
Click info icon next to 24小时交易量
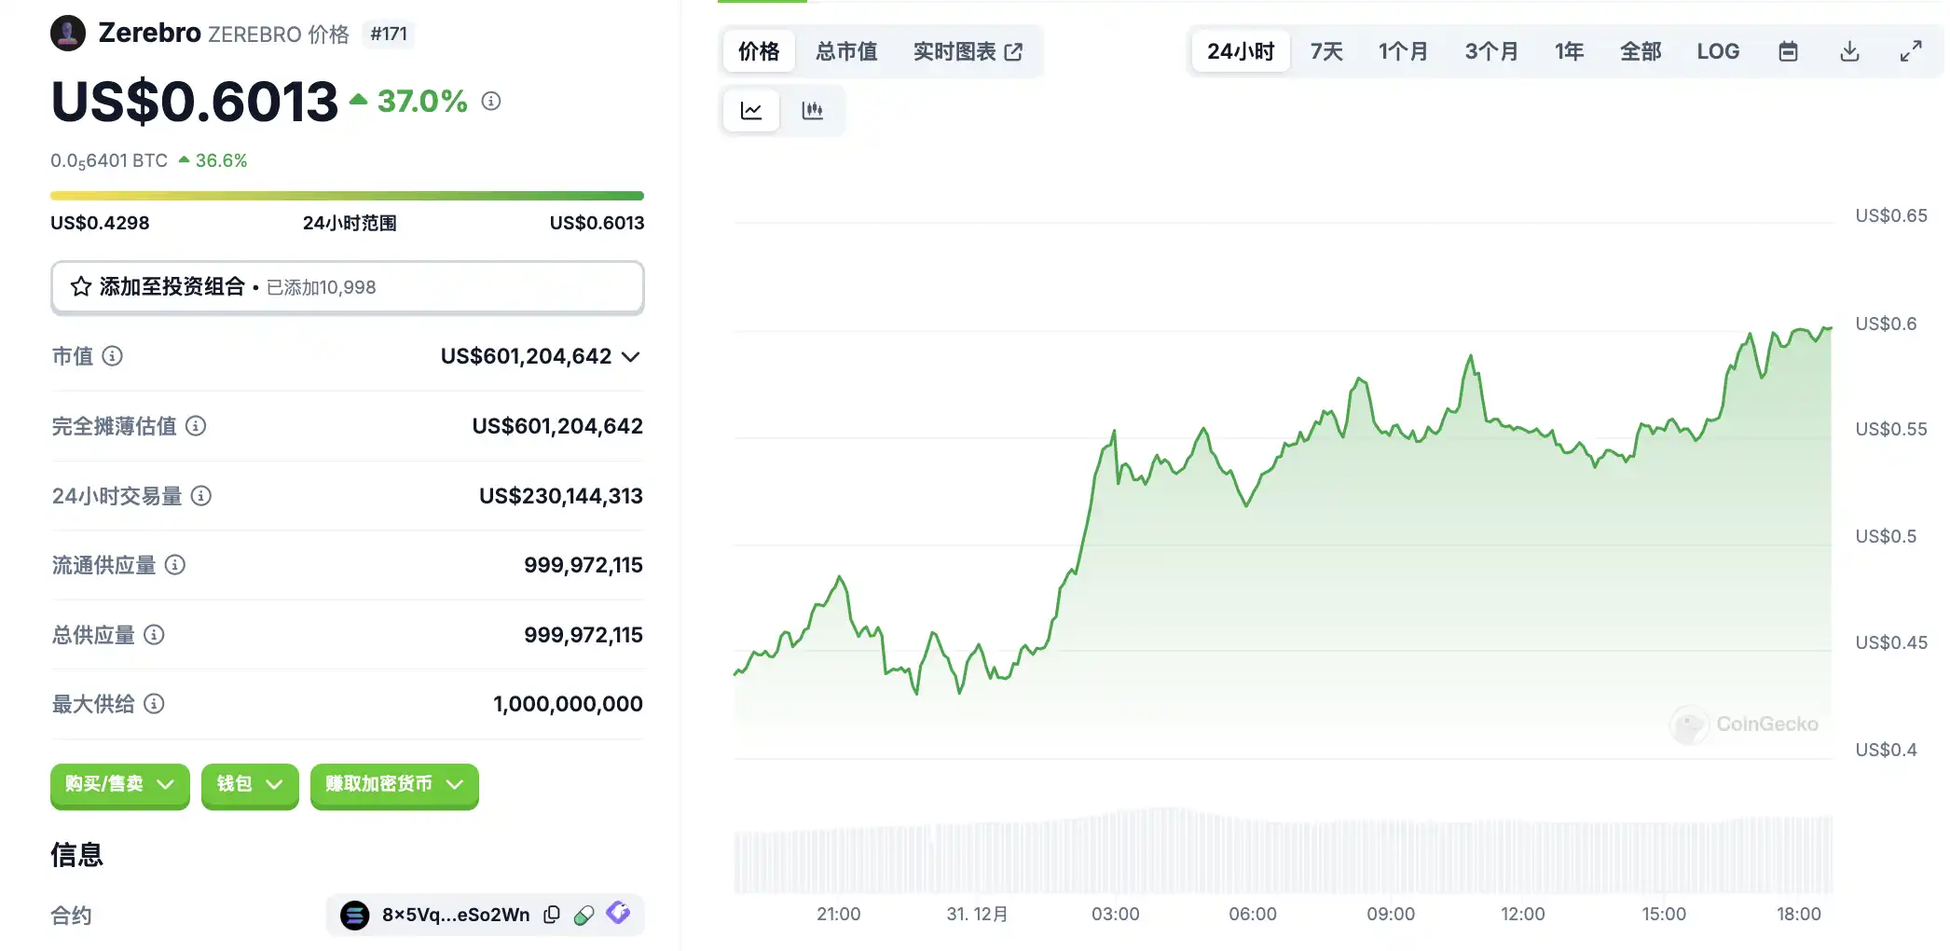201,496
